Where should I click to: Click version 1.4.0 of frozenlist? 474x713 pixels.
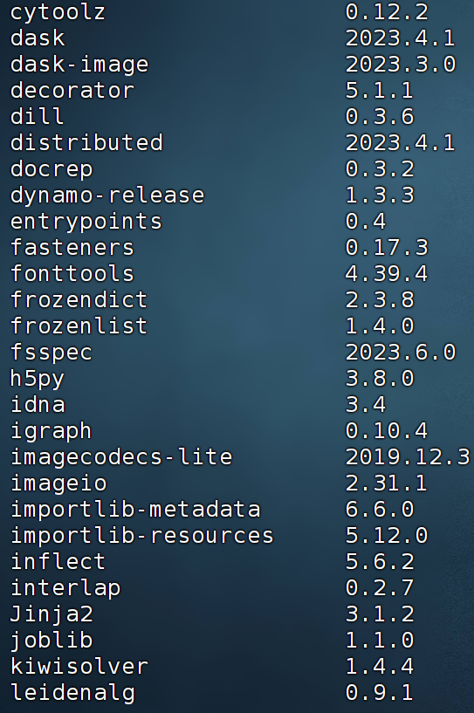380,326
